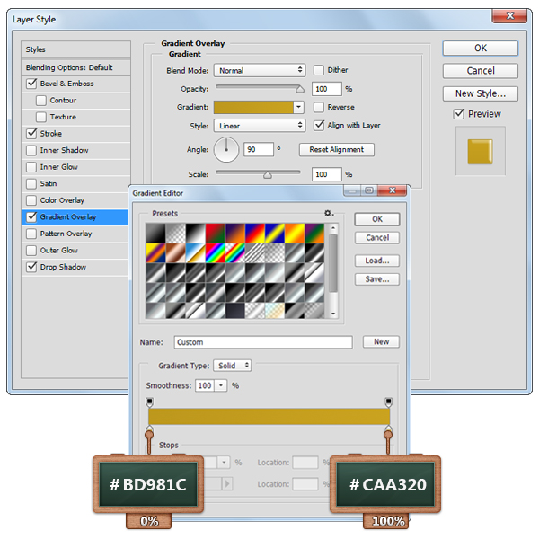Pick the red-to-green gradient preset

click(214, 232)
